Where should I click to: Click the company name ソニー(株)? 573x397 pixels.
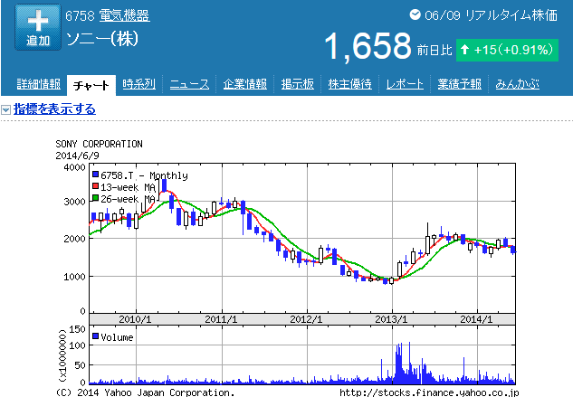tap(102, 39)
